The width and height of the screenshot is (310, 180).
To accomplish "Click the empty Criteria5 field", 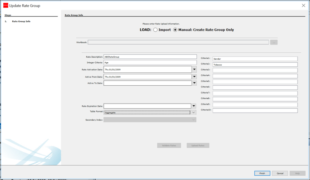I will click(255, 82).
